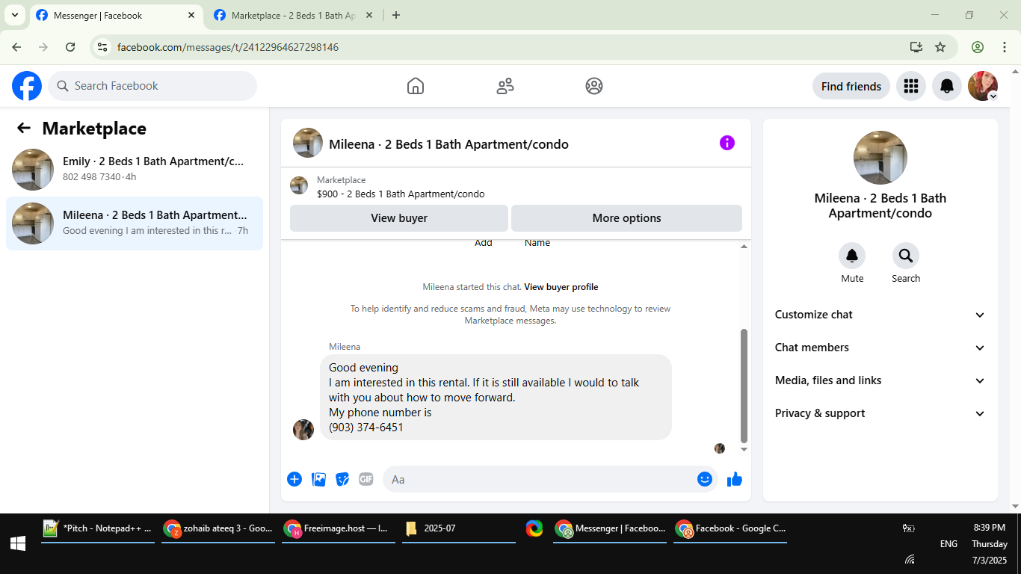
Task: Choose a GIF icon
Action: [365, 479]
